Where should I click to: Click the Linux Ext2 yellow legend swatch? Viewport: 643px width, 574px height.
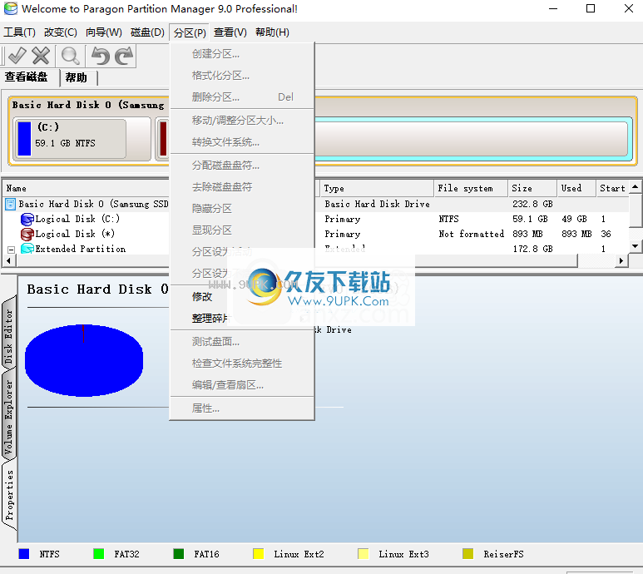[x=259, y=554]
